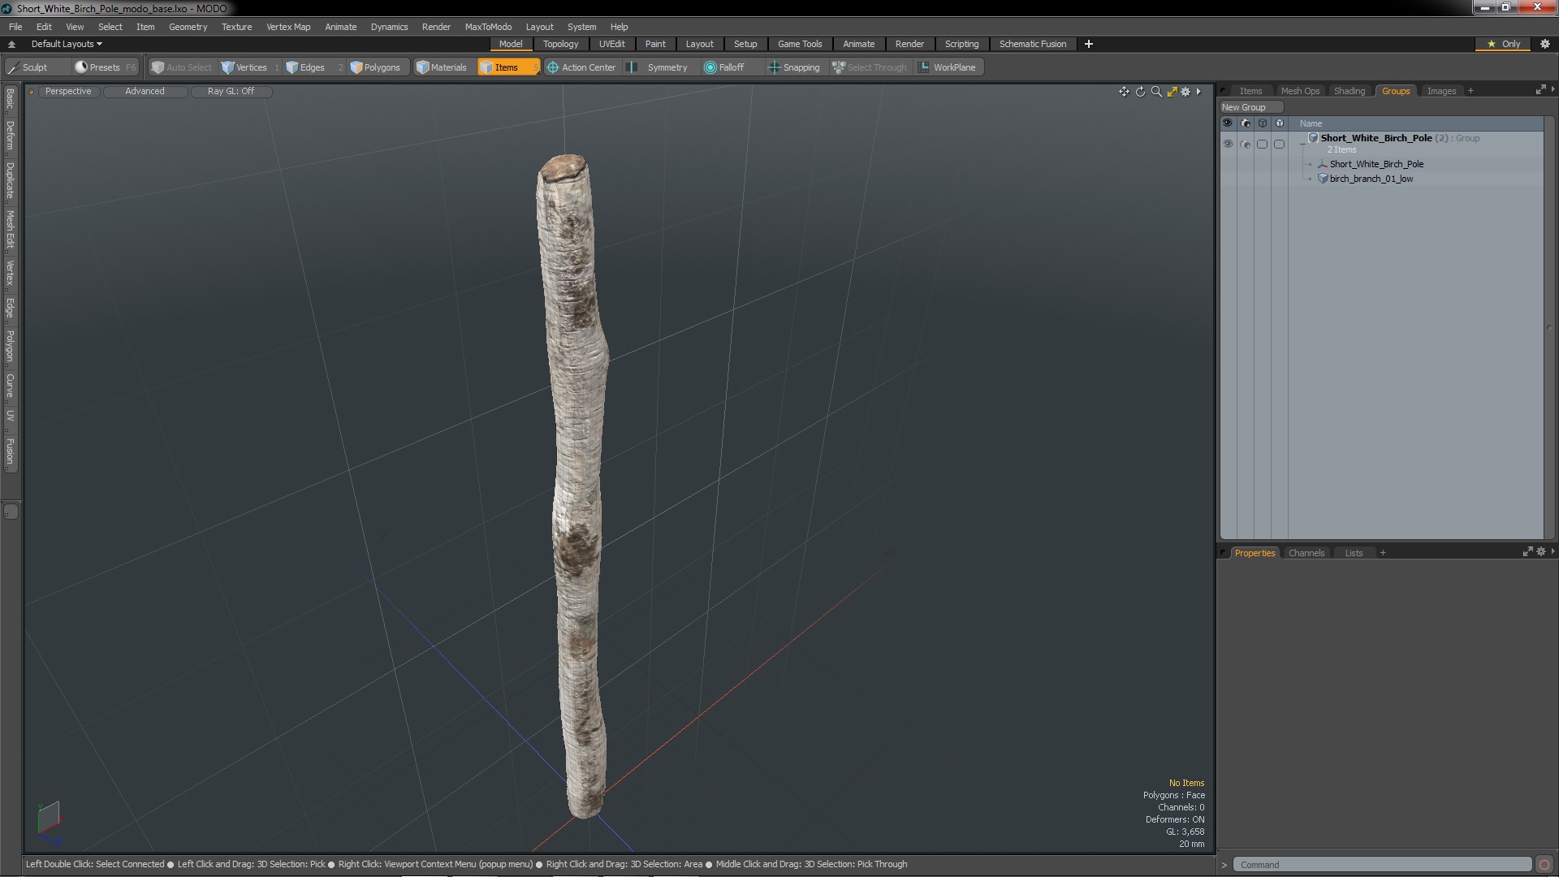Click the viewport pan (move) icon
This screenshot has width=1559, height=877.
[x=1124, y=92]
